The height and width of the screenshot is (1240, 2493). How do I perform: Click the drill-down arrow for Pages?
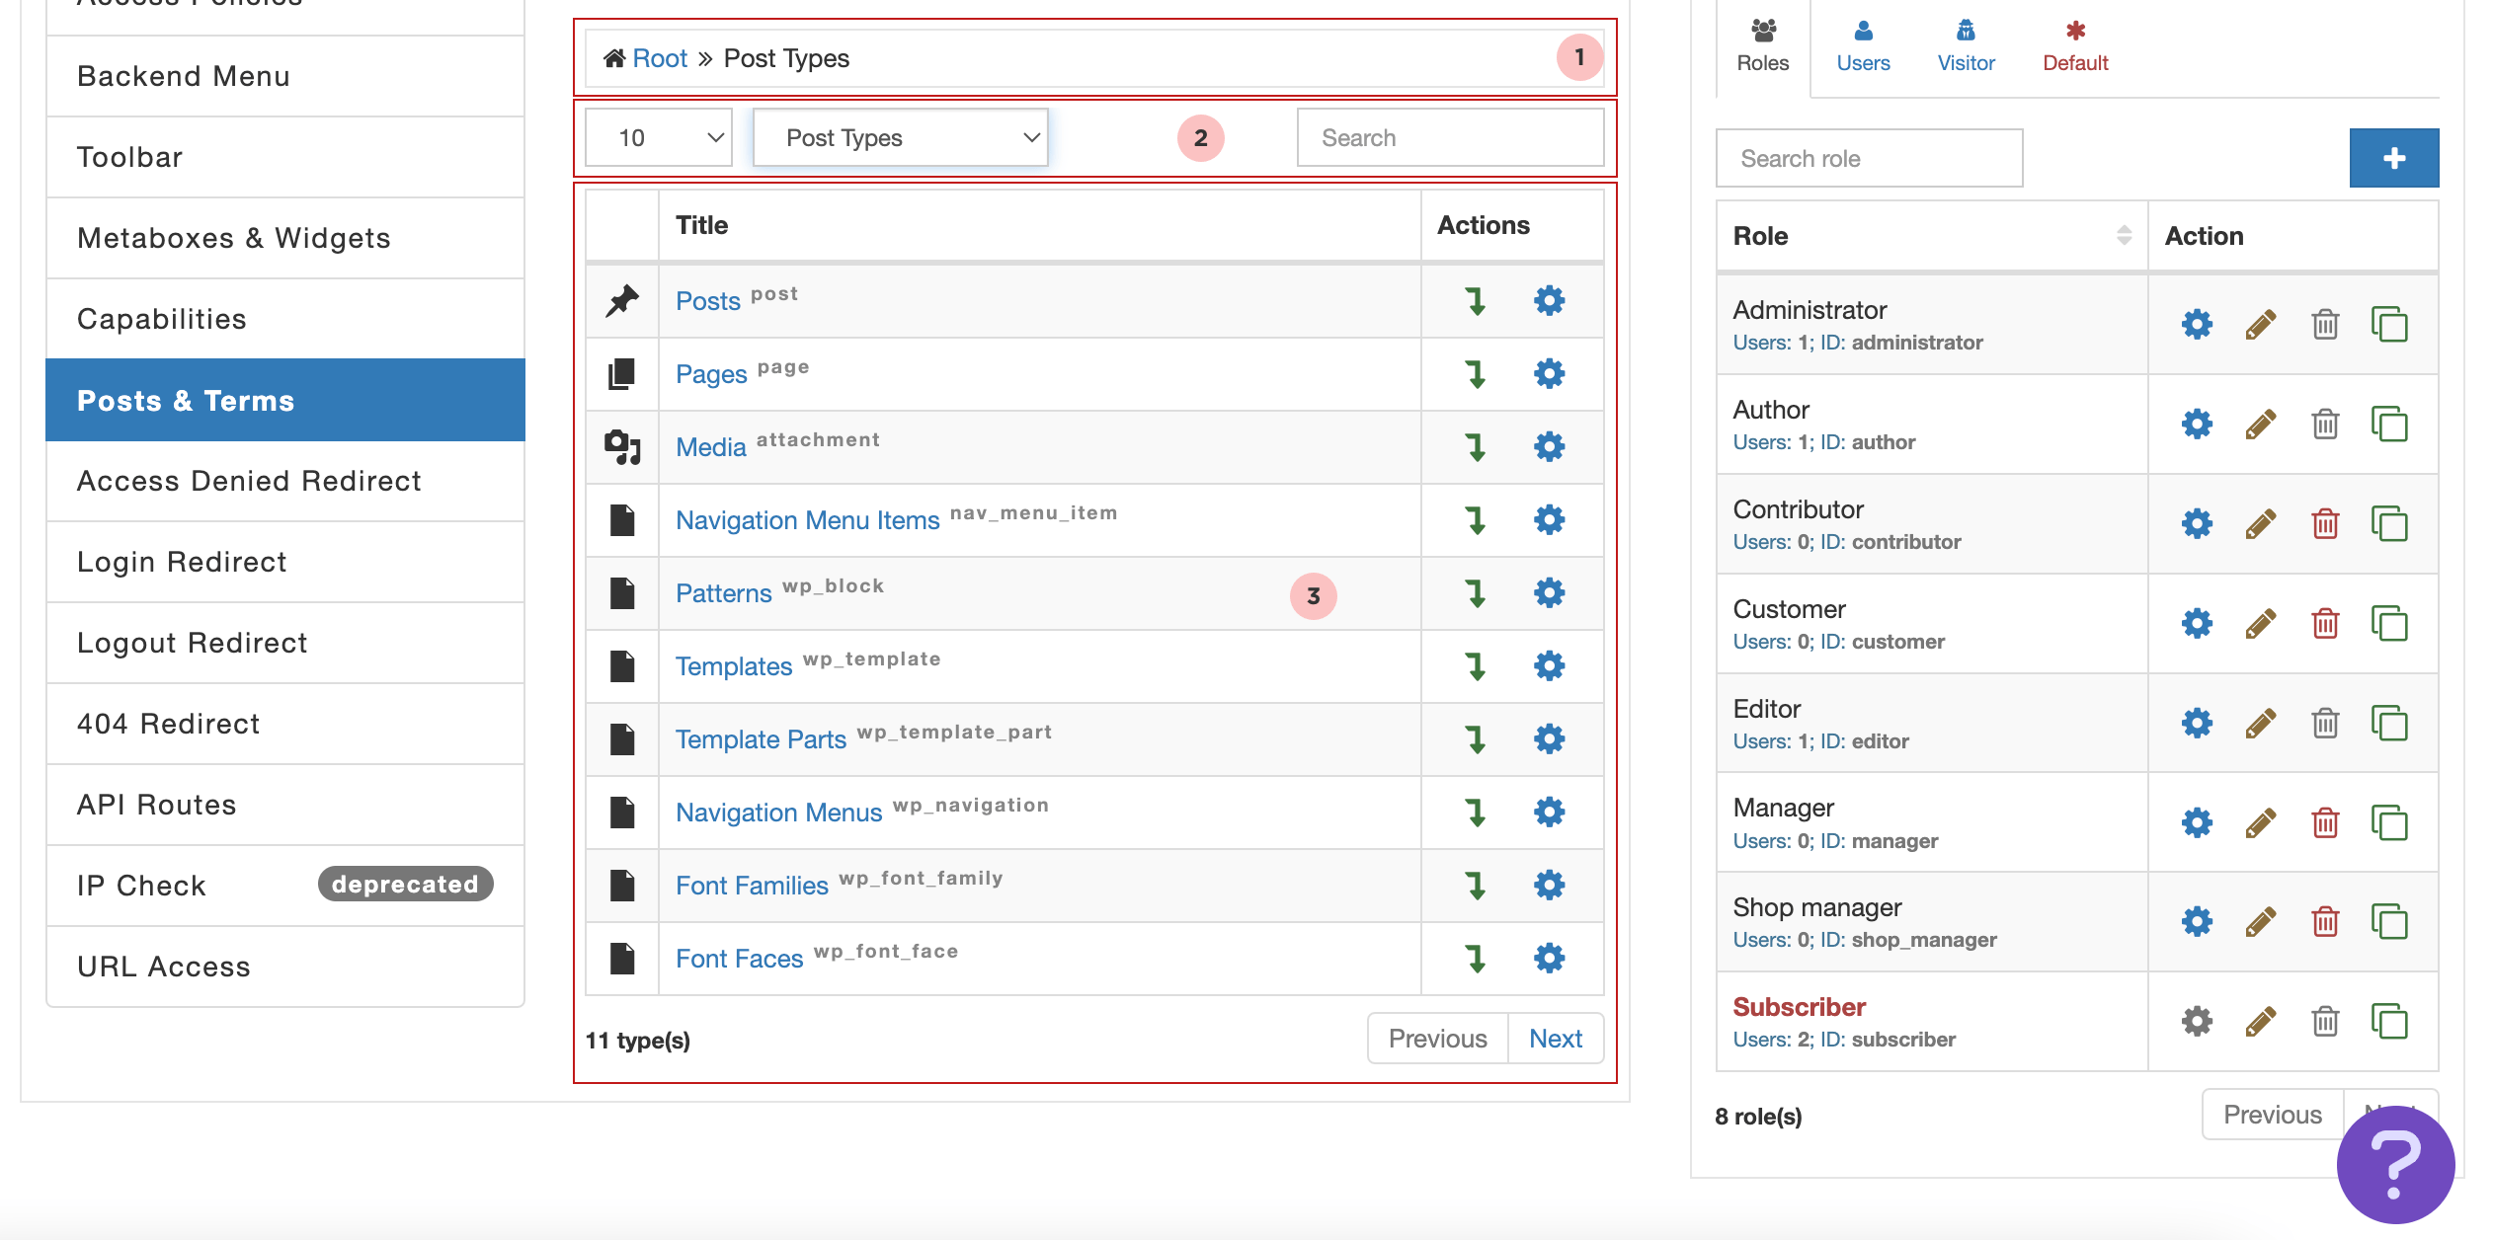[1476, 373]
